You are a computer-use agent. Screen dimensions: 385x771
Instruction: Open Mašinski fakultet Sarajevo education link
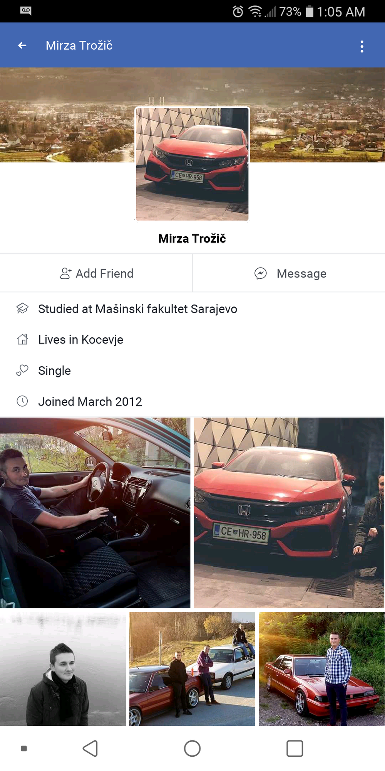166,309
